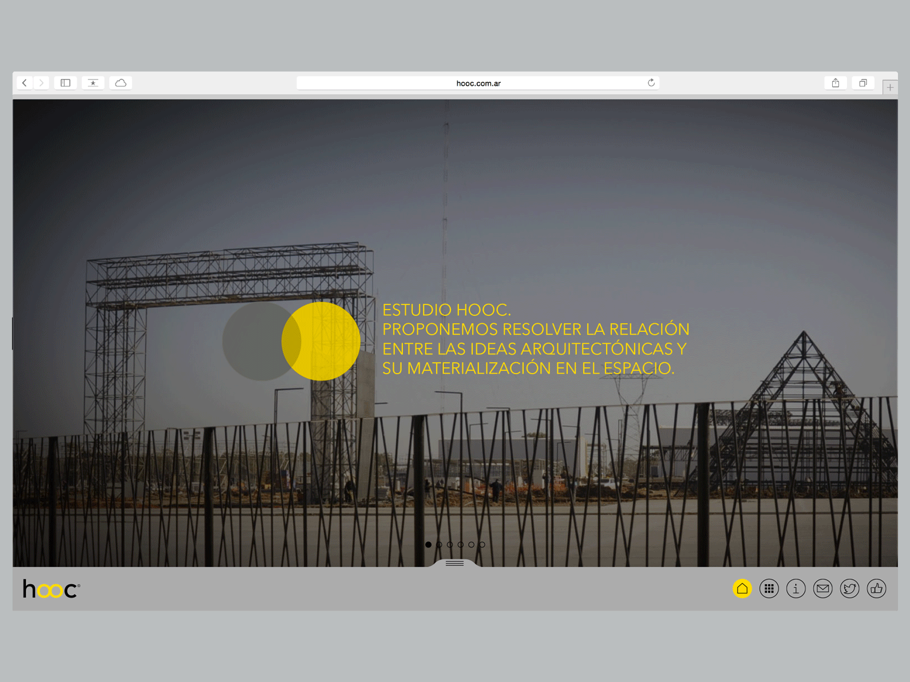910x682 pixels.
Task: Expand the footer drawer handle
Action: 455,564
